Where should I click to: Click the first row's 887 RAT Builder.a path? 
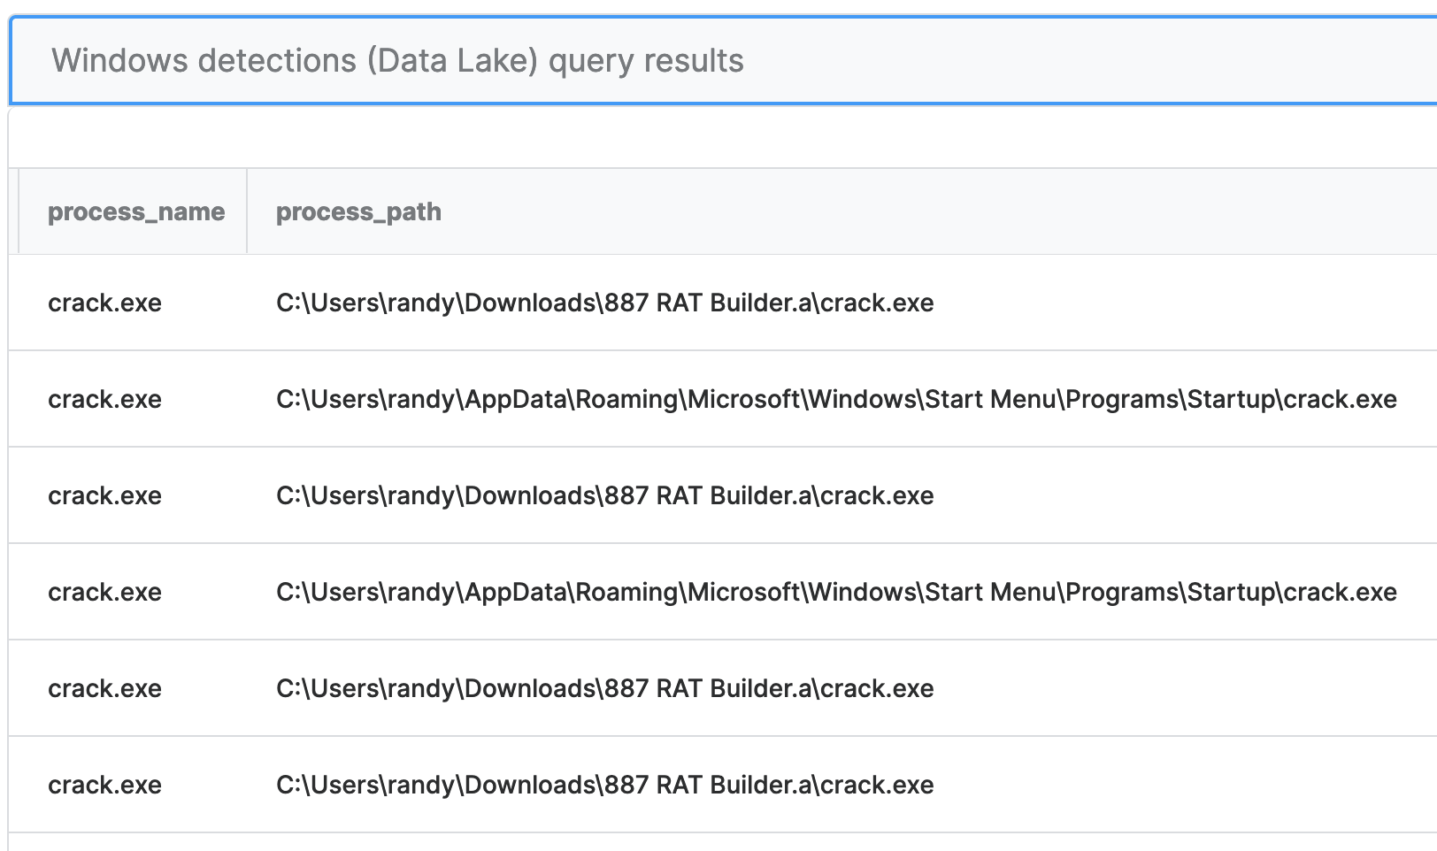pyautogui.click(x=604, y=303)
